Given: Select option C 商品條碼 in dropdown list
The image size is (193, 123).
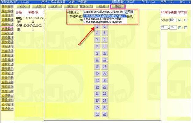Looking at the screenshot, I should (x=105, y=22).
